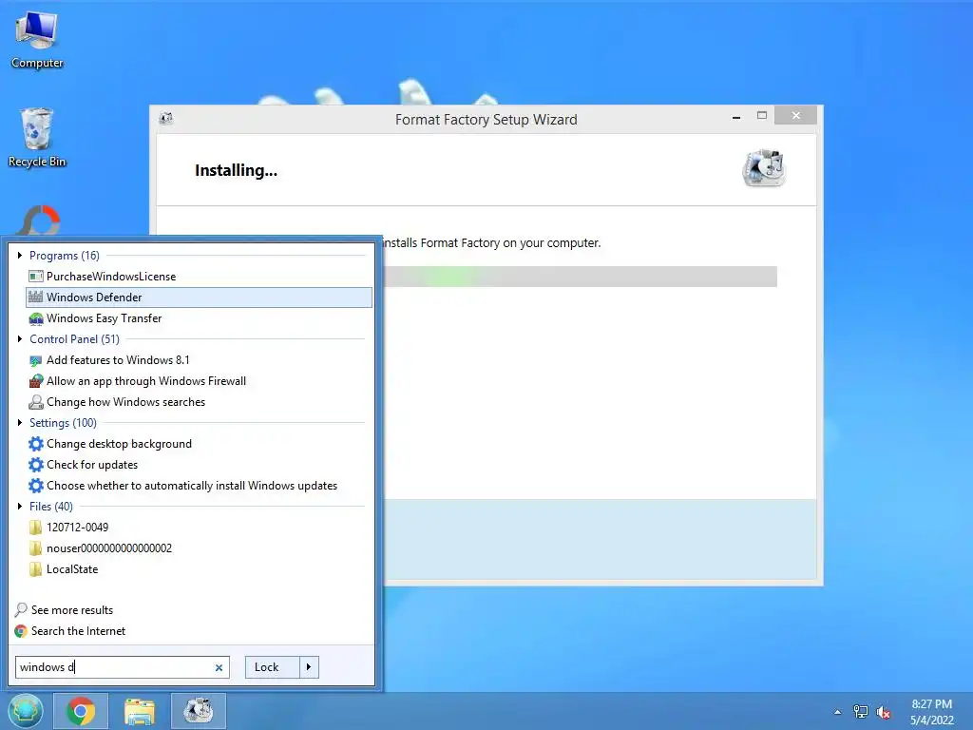Click the Setup Wizard title bar icon
Viewport: 973px width, 730px height.
click(166, 119)
